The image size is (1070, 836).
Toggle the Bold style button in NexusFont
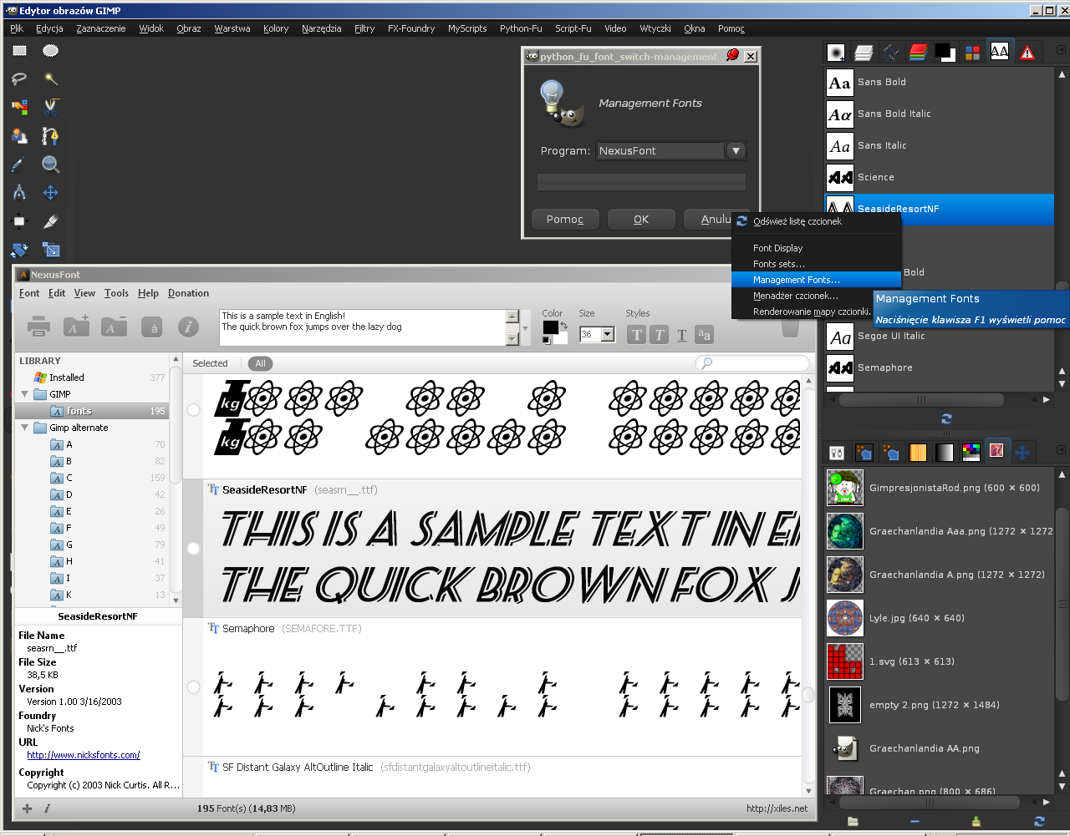637,335
